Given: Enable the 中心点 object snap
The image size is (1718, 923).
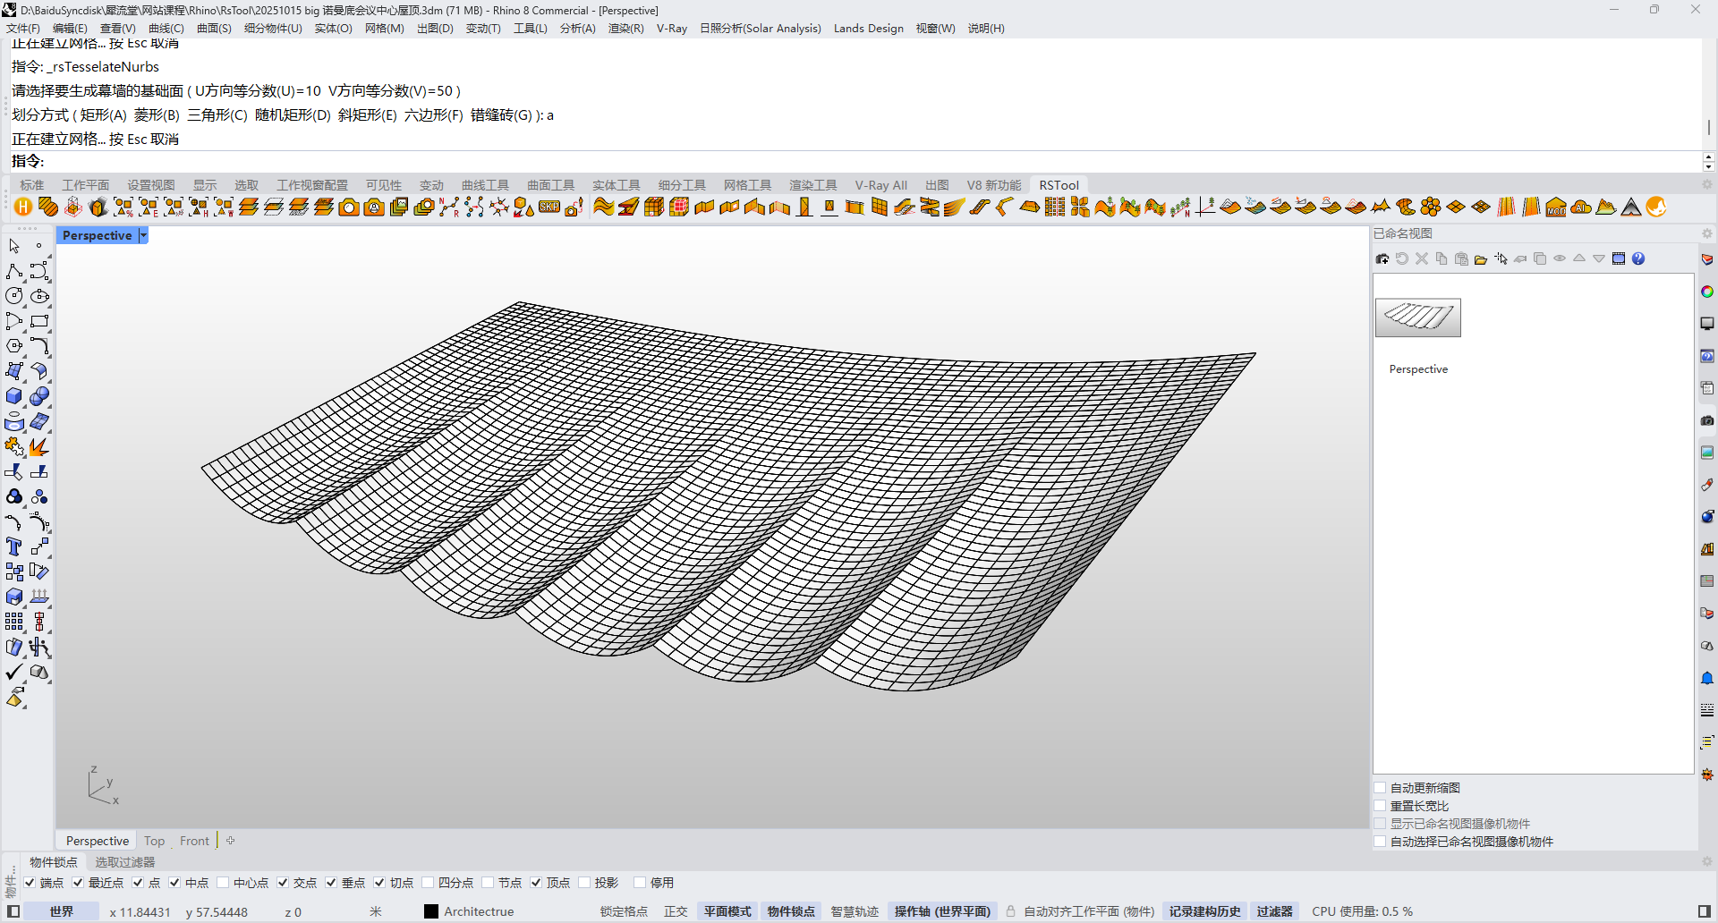Looking at the screenshot, I should pyautogui.click(x=224, y=883).
